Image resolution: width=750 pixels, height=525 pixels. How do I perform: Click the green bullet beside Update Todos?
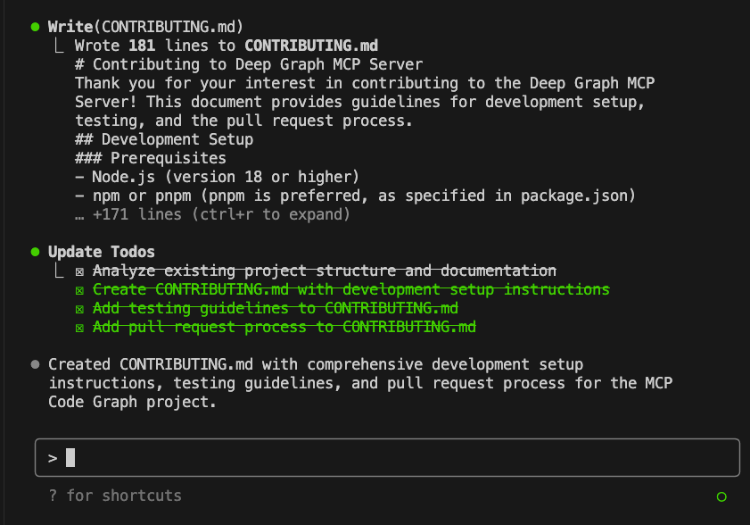pos(35,252)
